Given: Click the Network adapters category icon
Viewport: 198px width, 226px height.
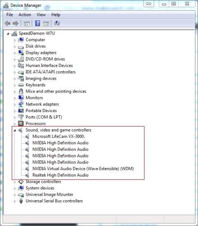Looking at the screenshot, I should coord(21,104).
